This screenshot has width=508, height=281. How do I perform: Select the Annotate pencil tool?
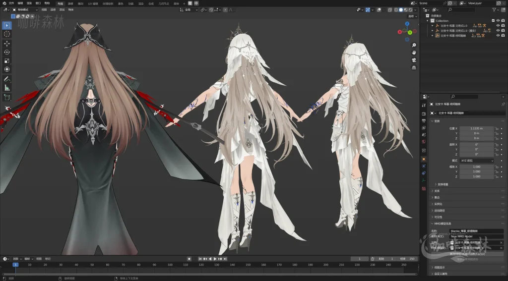(7, 79)
